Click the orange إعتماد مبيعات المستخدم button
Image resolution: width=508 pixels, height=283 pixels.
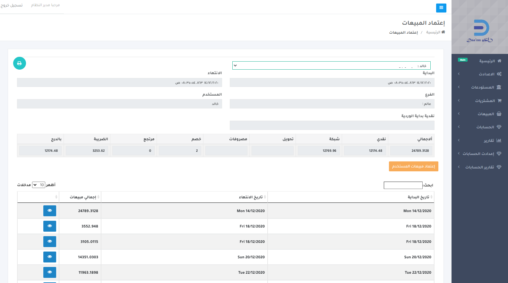pyautogui.click(x=413, y=166)
